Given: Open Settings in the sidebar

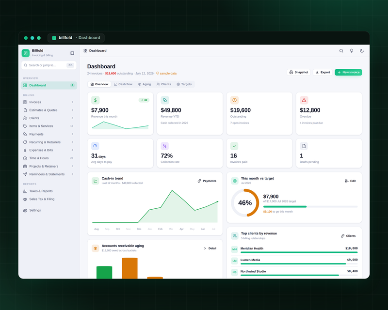Looking at the screenshot, I should [49, 210].
